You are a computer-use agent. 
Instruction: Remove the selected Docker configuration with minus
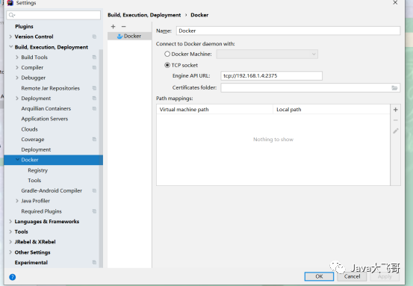[123, 27]
